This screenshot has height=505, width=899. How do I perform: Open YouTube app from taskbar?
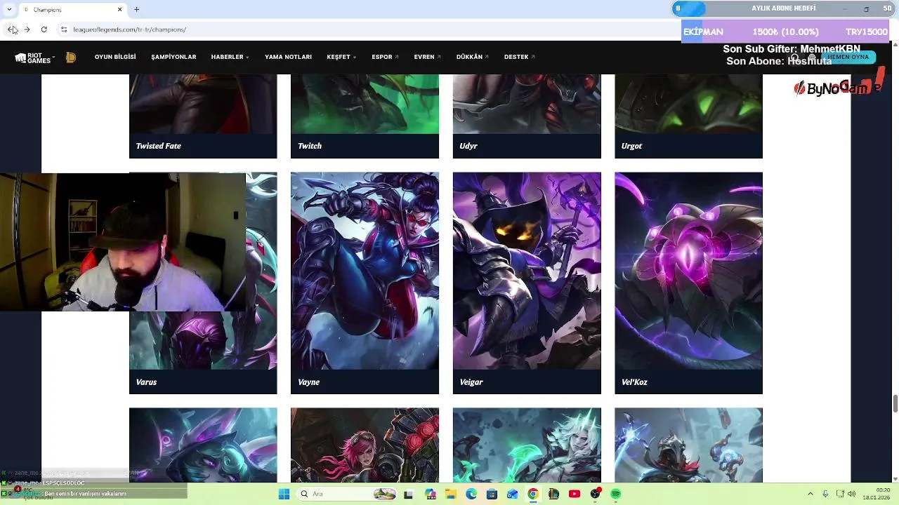click(x=575, y=494)
